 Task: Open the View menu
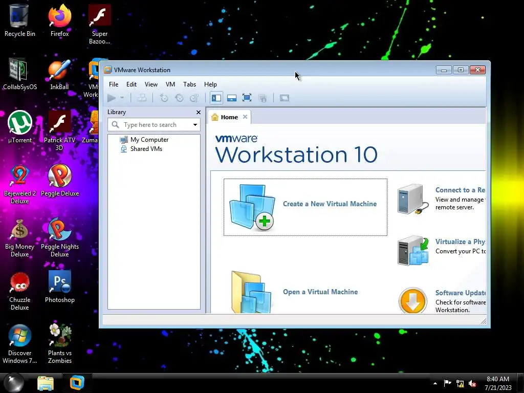click(151, 84)
